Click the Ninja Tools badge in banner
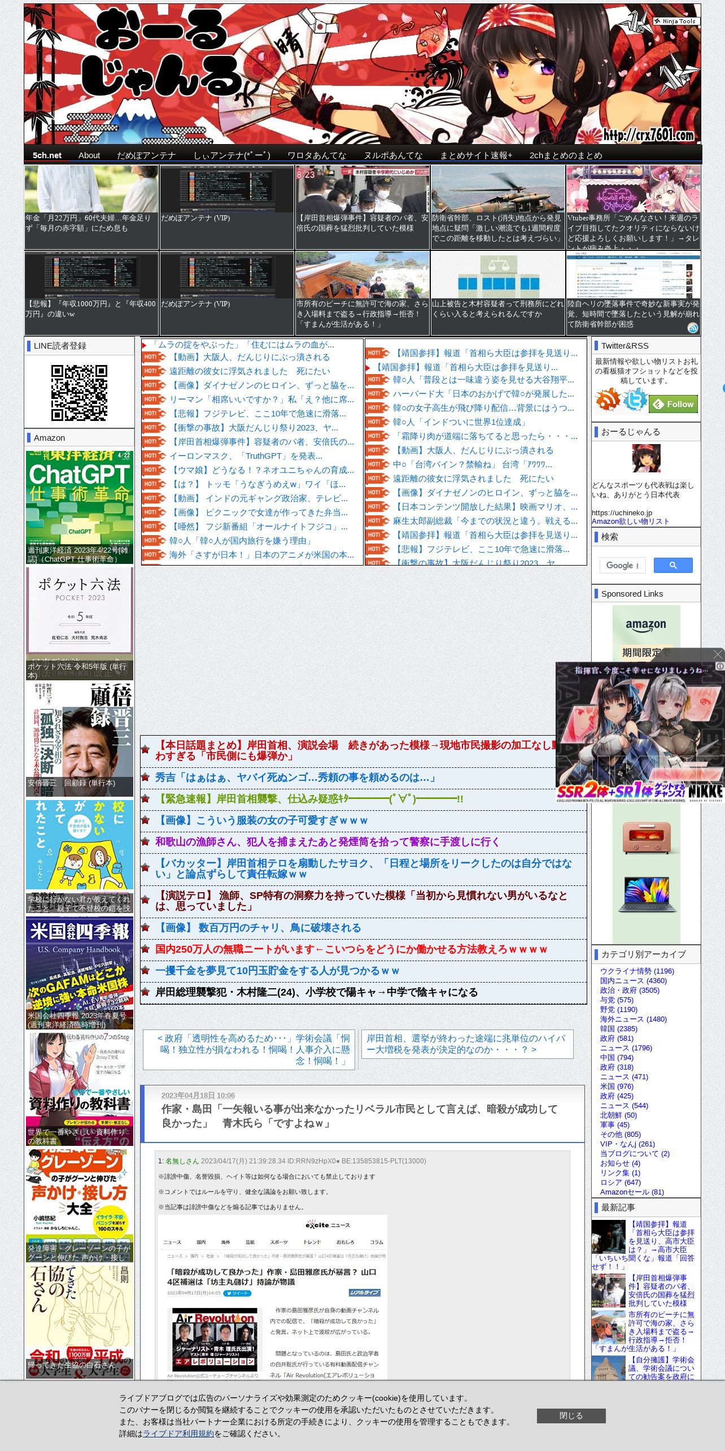725x1451 pixels. (676, 21)
